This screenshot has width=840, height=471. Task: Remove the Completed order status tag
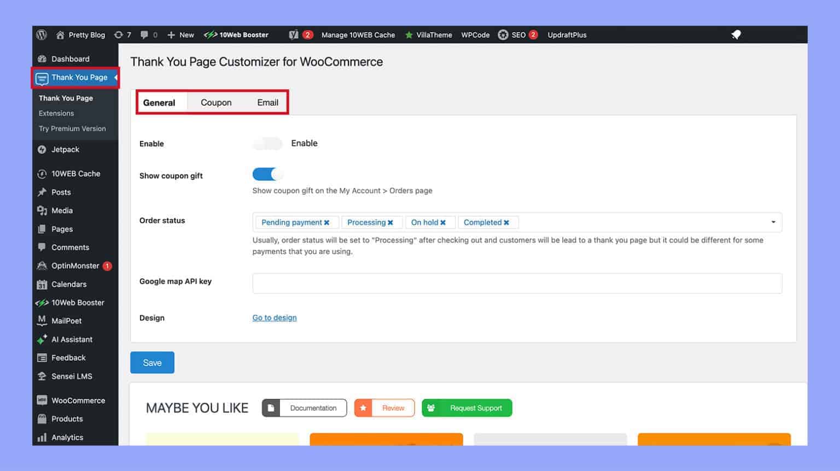click(x=506, y=222)
